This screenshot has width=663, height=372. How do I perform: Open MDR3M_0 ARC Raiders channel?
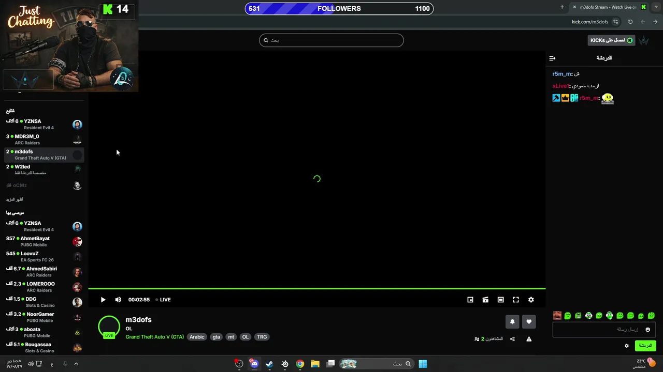click(x=44, y=139)
